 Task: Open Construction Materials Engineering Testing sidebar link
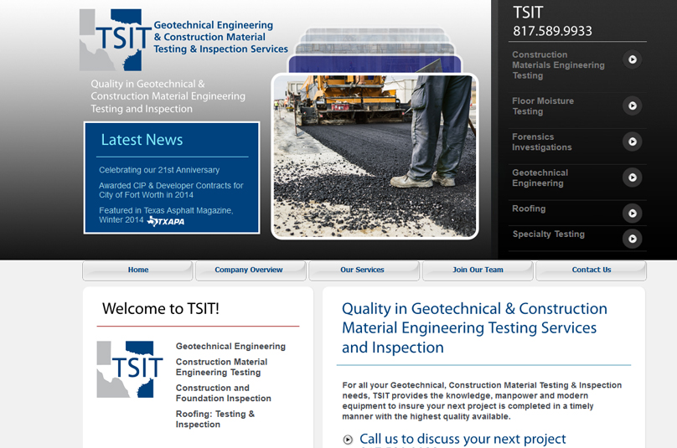558,65
